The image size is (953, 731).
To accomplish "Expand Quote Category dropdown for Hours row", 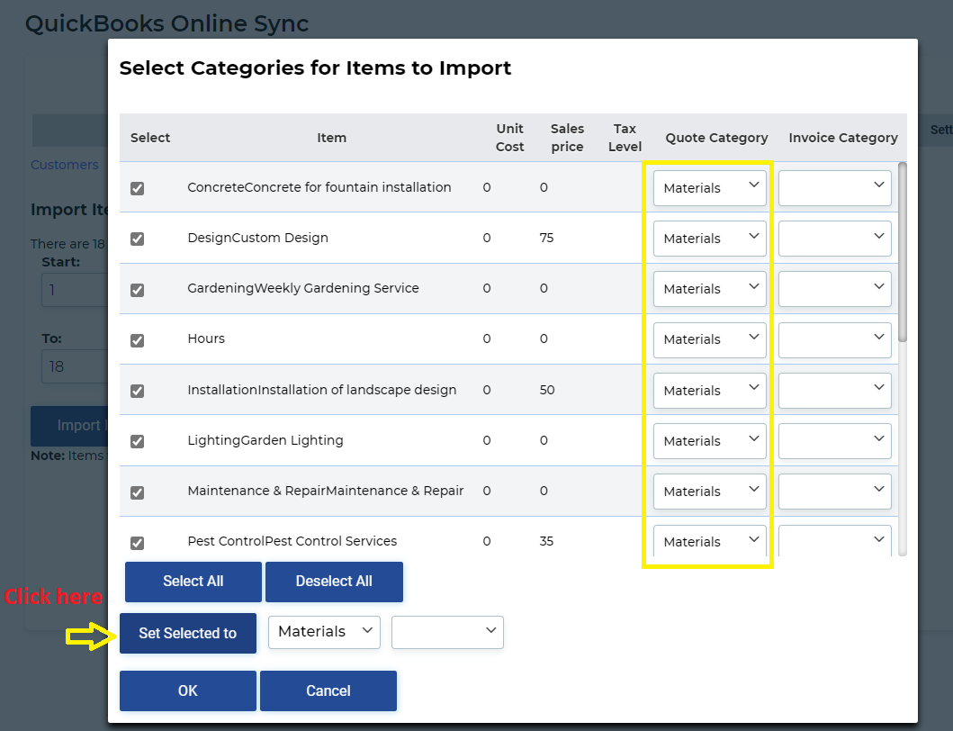I will [x=709, y=339].
